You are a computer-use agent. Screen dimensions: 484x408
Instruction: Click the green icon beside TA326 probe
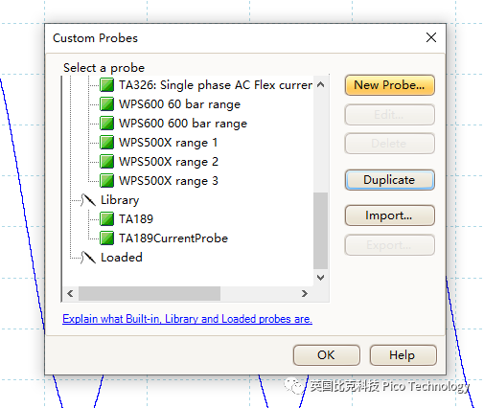[106, 85]
